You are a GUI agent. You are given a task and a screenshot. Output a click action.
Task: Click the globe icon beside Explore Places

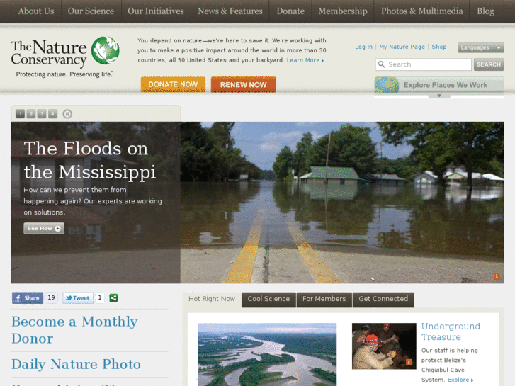[x=386, y=85]
